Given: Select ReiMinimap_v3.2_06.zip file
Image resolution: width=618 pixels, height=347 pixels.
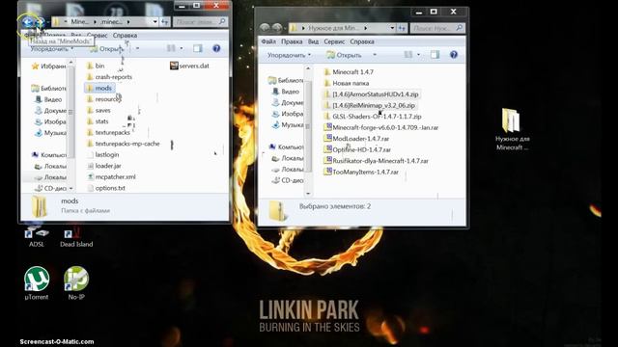Looking at the screenshot, I should coord(369,105).
